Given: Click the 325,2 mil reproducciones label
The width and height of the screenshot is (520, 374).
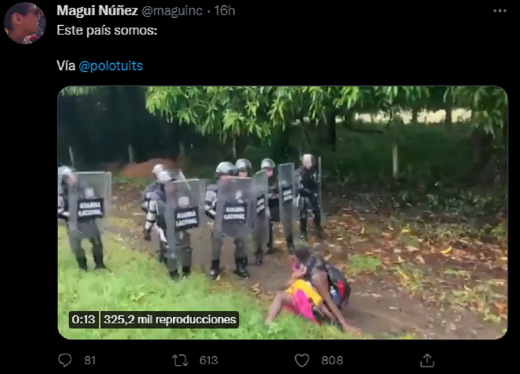Looking at the screenshot, I should click(x=170, y=319).
